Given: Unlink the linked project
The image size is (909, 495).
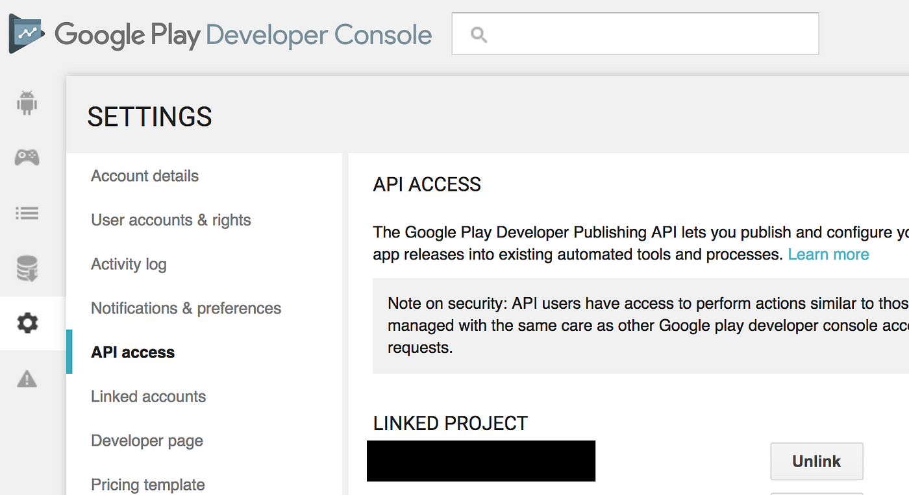Looking at the screenshot, I should pyautogui.click(x=817, y=461).
